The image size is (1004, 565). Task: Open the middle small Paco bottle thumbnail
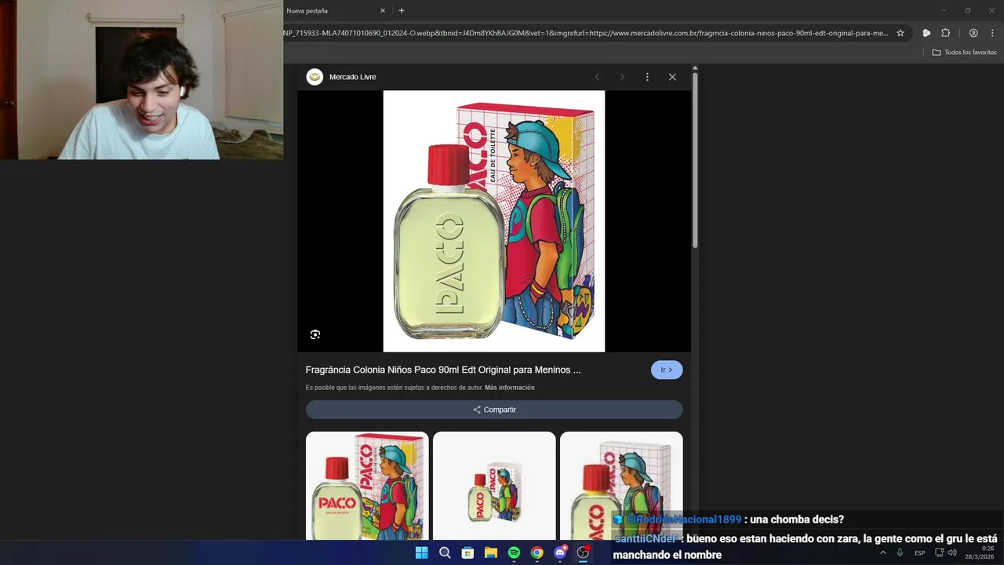(494, 486)
